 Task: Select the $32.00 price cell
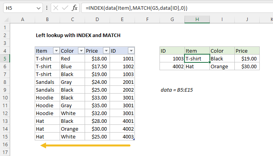97,113
